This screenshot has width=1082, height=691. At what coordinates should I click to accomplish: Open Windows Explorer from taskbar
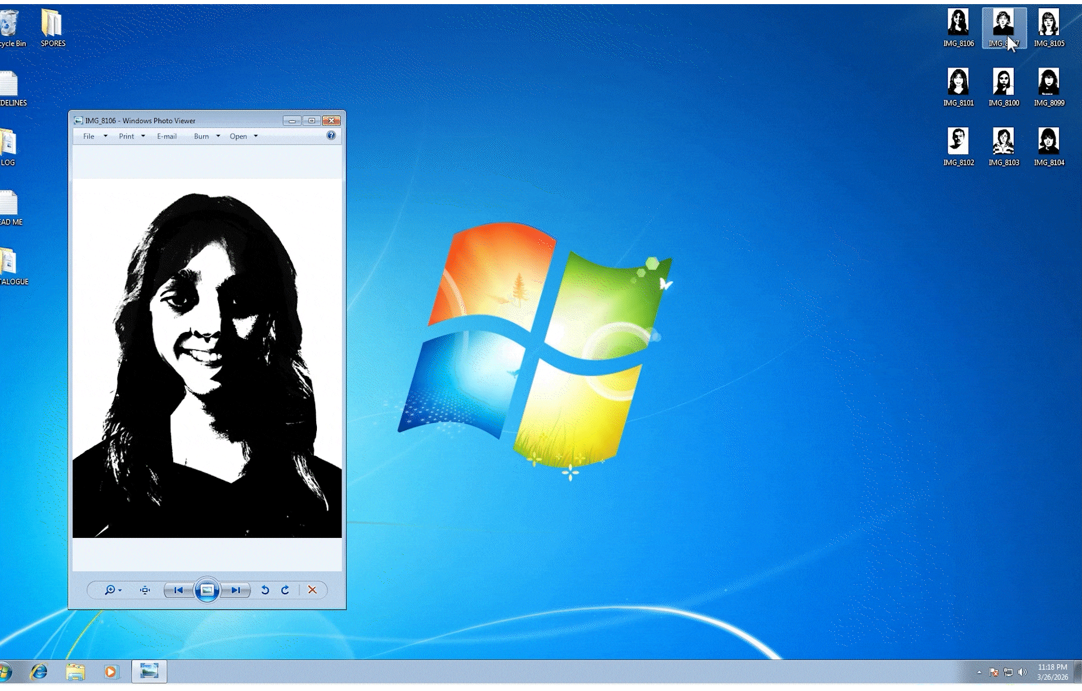[75, 672]
